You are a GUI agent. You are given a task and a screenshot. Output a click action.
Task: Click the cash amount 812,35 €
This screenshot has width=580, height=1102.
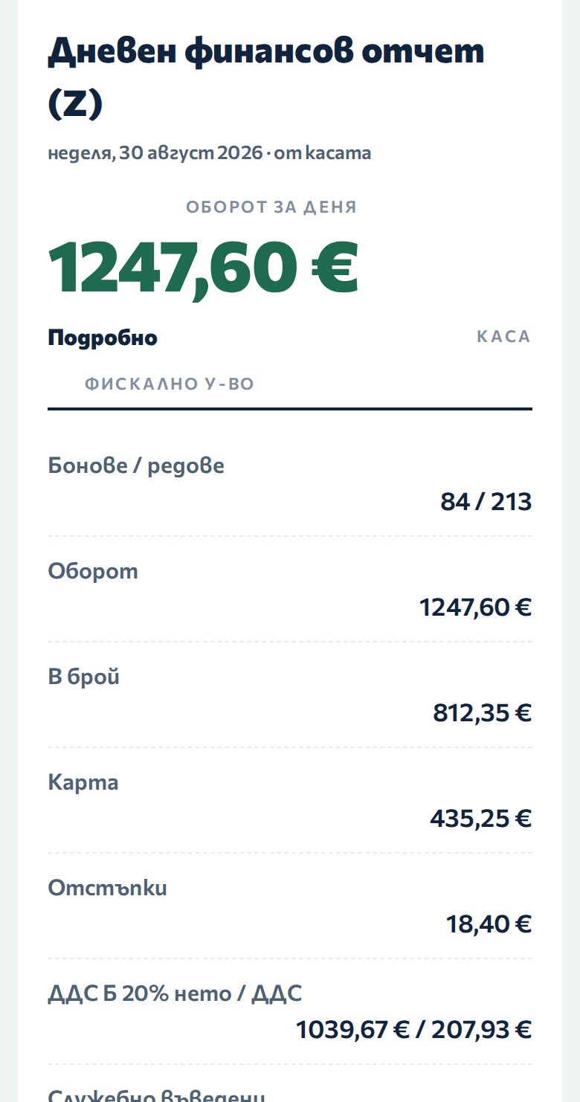(x=483, y=713)
